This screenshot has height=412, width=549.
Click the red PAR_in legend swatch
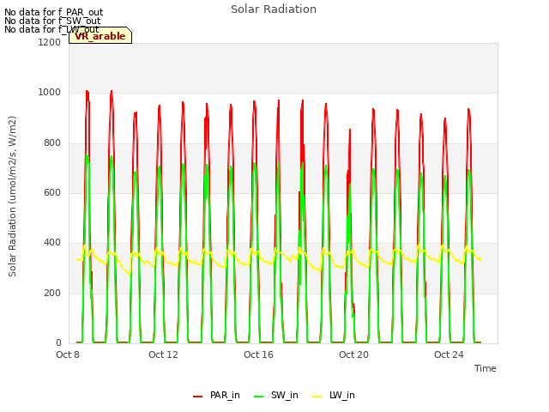tap(198, 397)
